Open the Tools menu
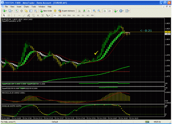 point(34,7)
